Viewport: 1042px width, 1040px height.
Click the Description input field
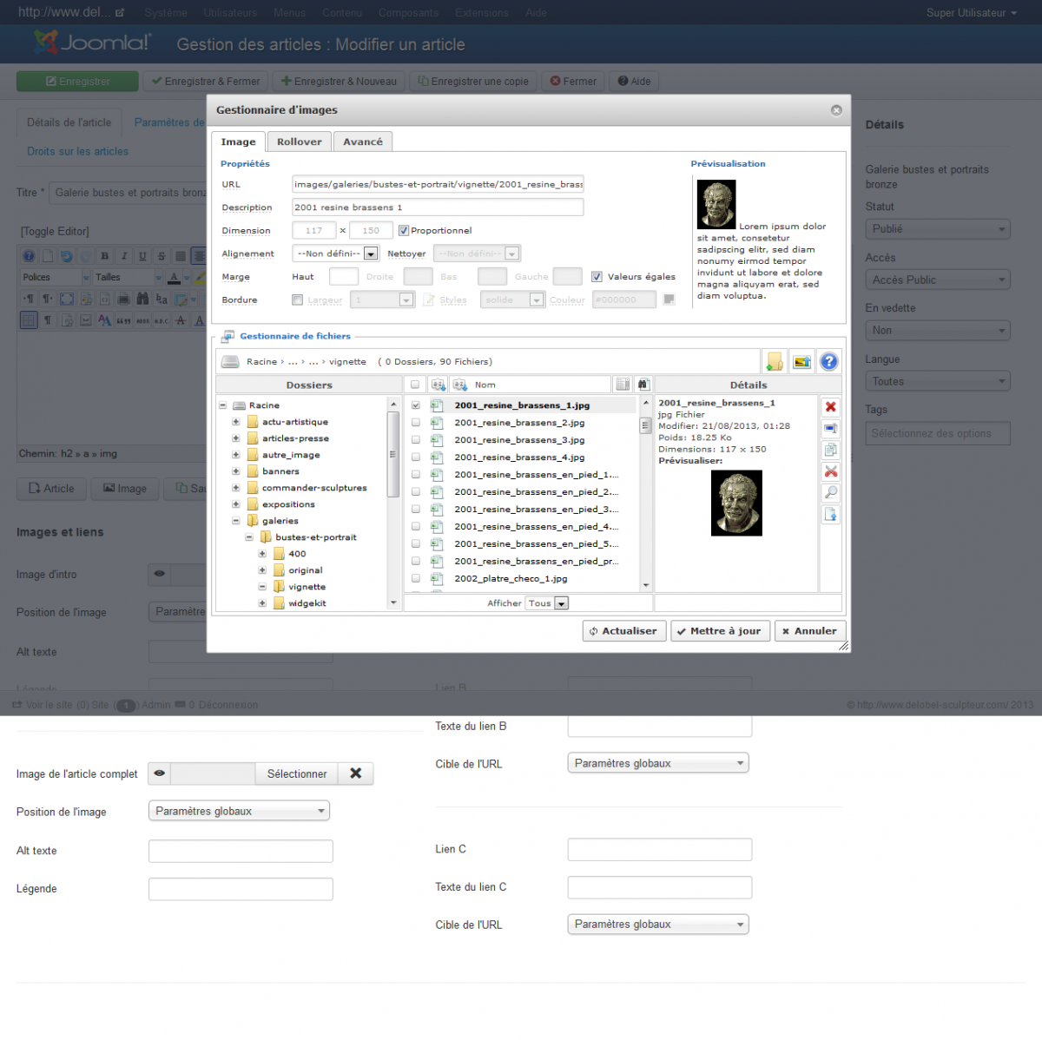click(438, 207)
